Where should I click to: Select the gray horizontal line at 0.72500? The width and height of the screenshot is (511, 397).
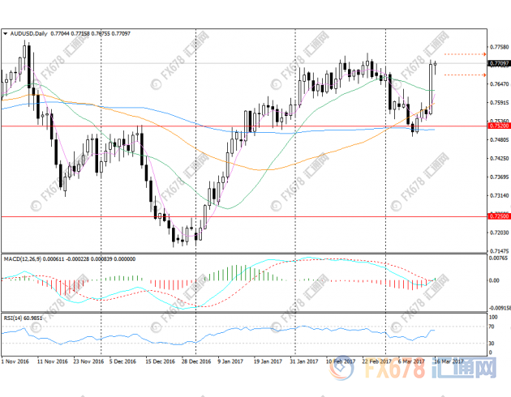[x=243, y=217]
